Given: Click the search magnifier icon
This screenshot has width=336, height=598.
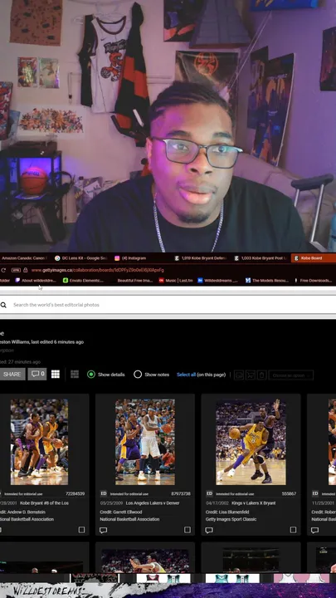Looking at the screenshot, I should (x=3, y=305).
